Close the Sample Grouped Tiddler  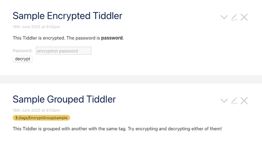tap(244, 101)
